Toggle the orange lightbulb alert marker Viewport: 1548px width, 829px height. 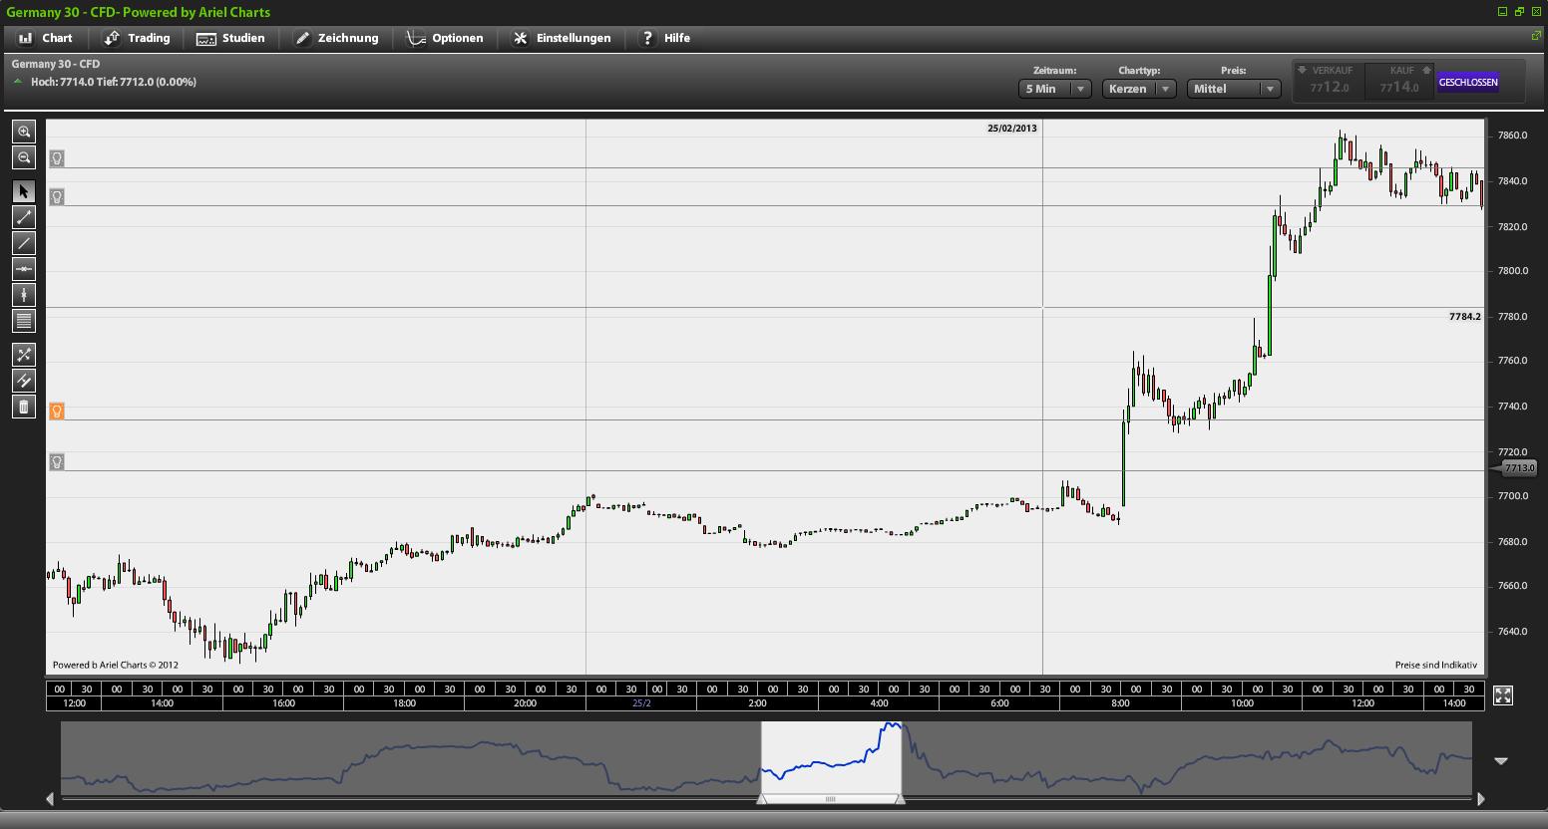pos(57,412)
